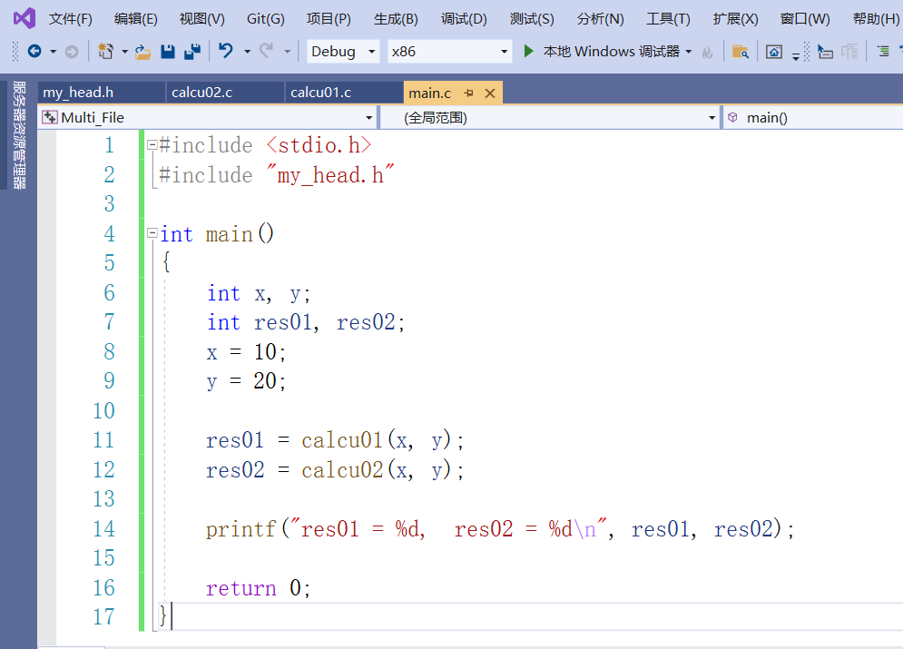Image resolution: width=903 pixels, height=649 pixels.
Task: Open the 编辑(E) menu
Action: pyautogui.click(x=136, y=19)
